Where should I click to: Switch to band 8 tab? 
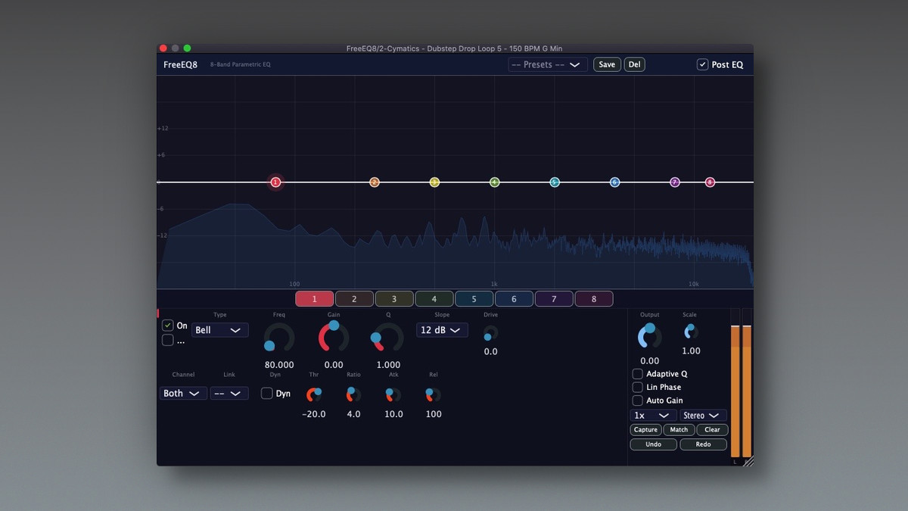(594, 299)
